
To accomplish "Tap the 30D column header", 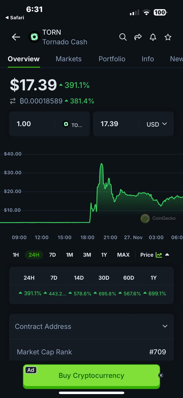I will [104, 278].
